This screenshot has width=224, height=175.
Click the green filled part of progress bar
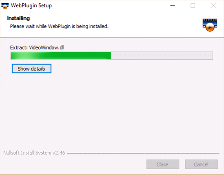tap(61, 56)
